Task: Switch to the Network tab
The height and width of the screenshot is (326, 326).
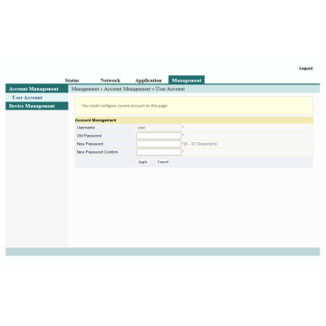Action: pyautogui.click(x=110, y=81)
